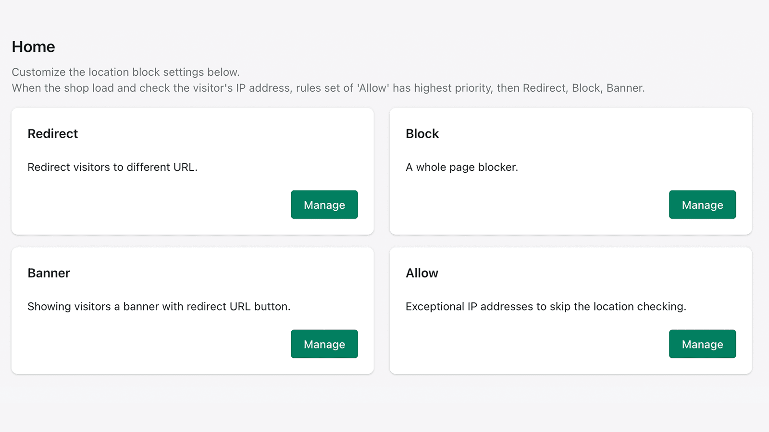Viewport: 769px width, 432px height.
Task: Open the Block settings card
Action: click(571, 171)
